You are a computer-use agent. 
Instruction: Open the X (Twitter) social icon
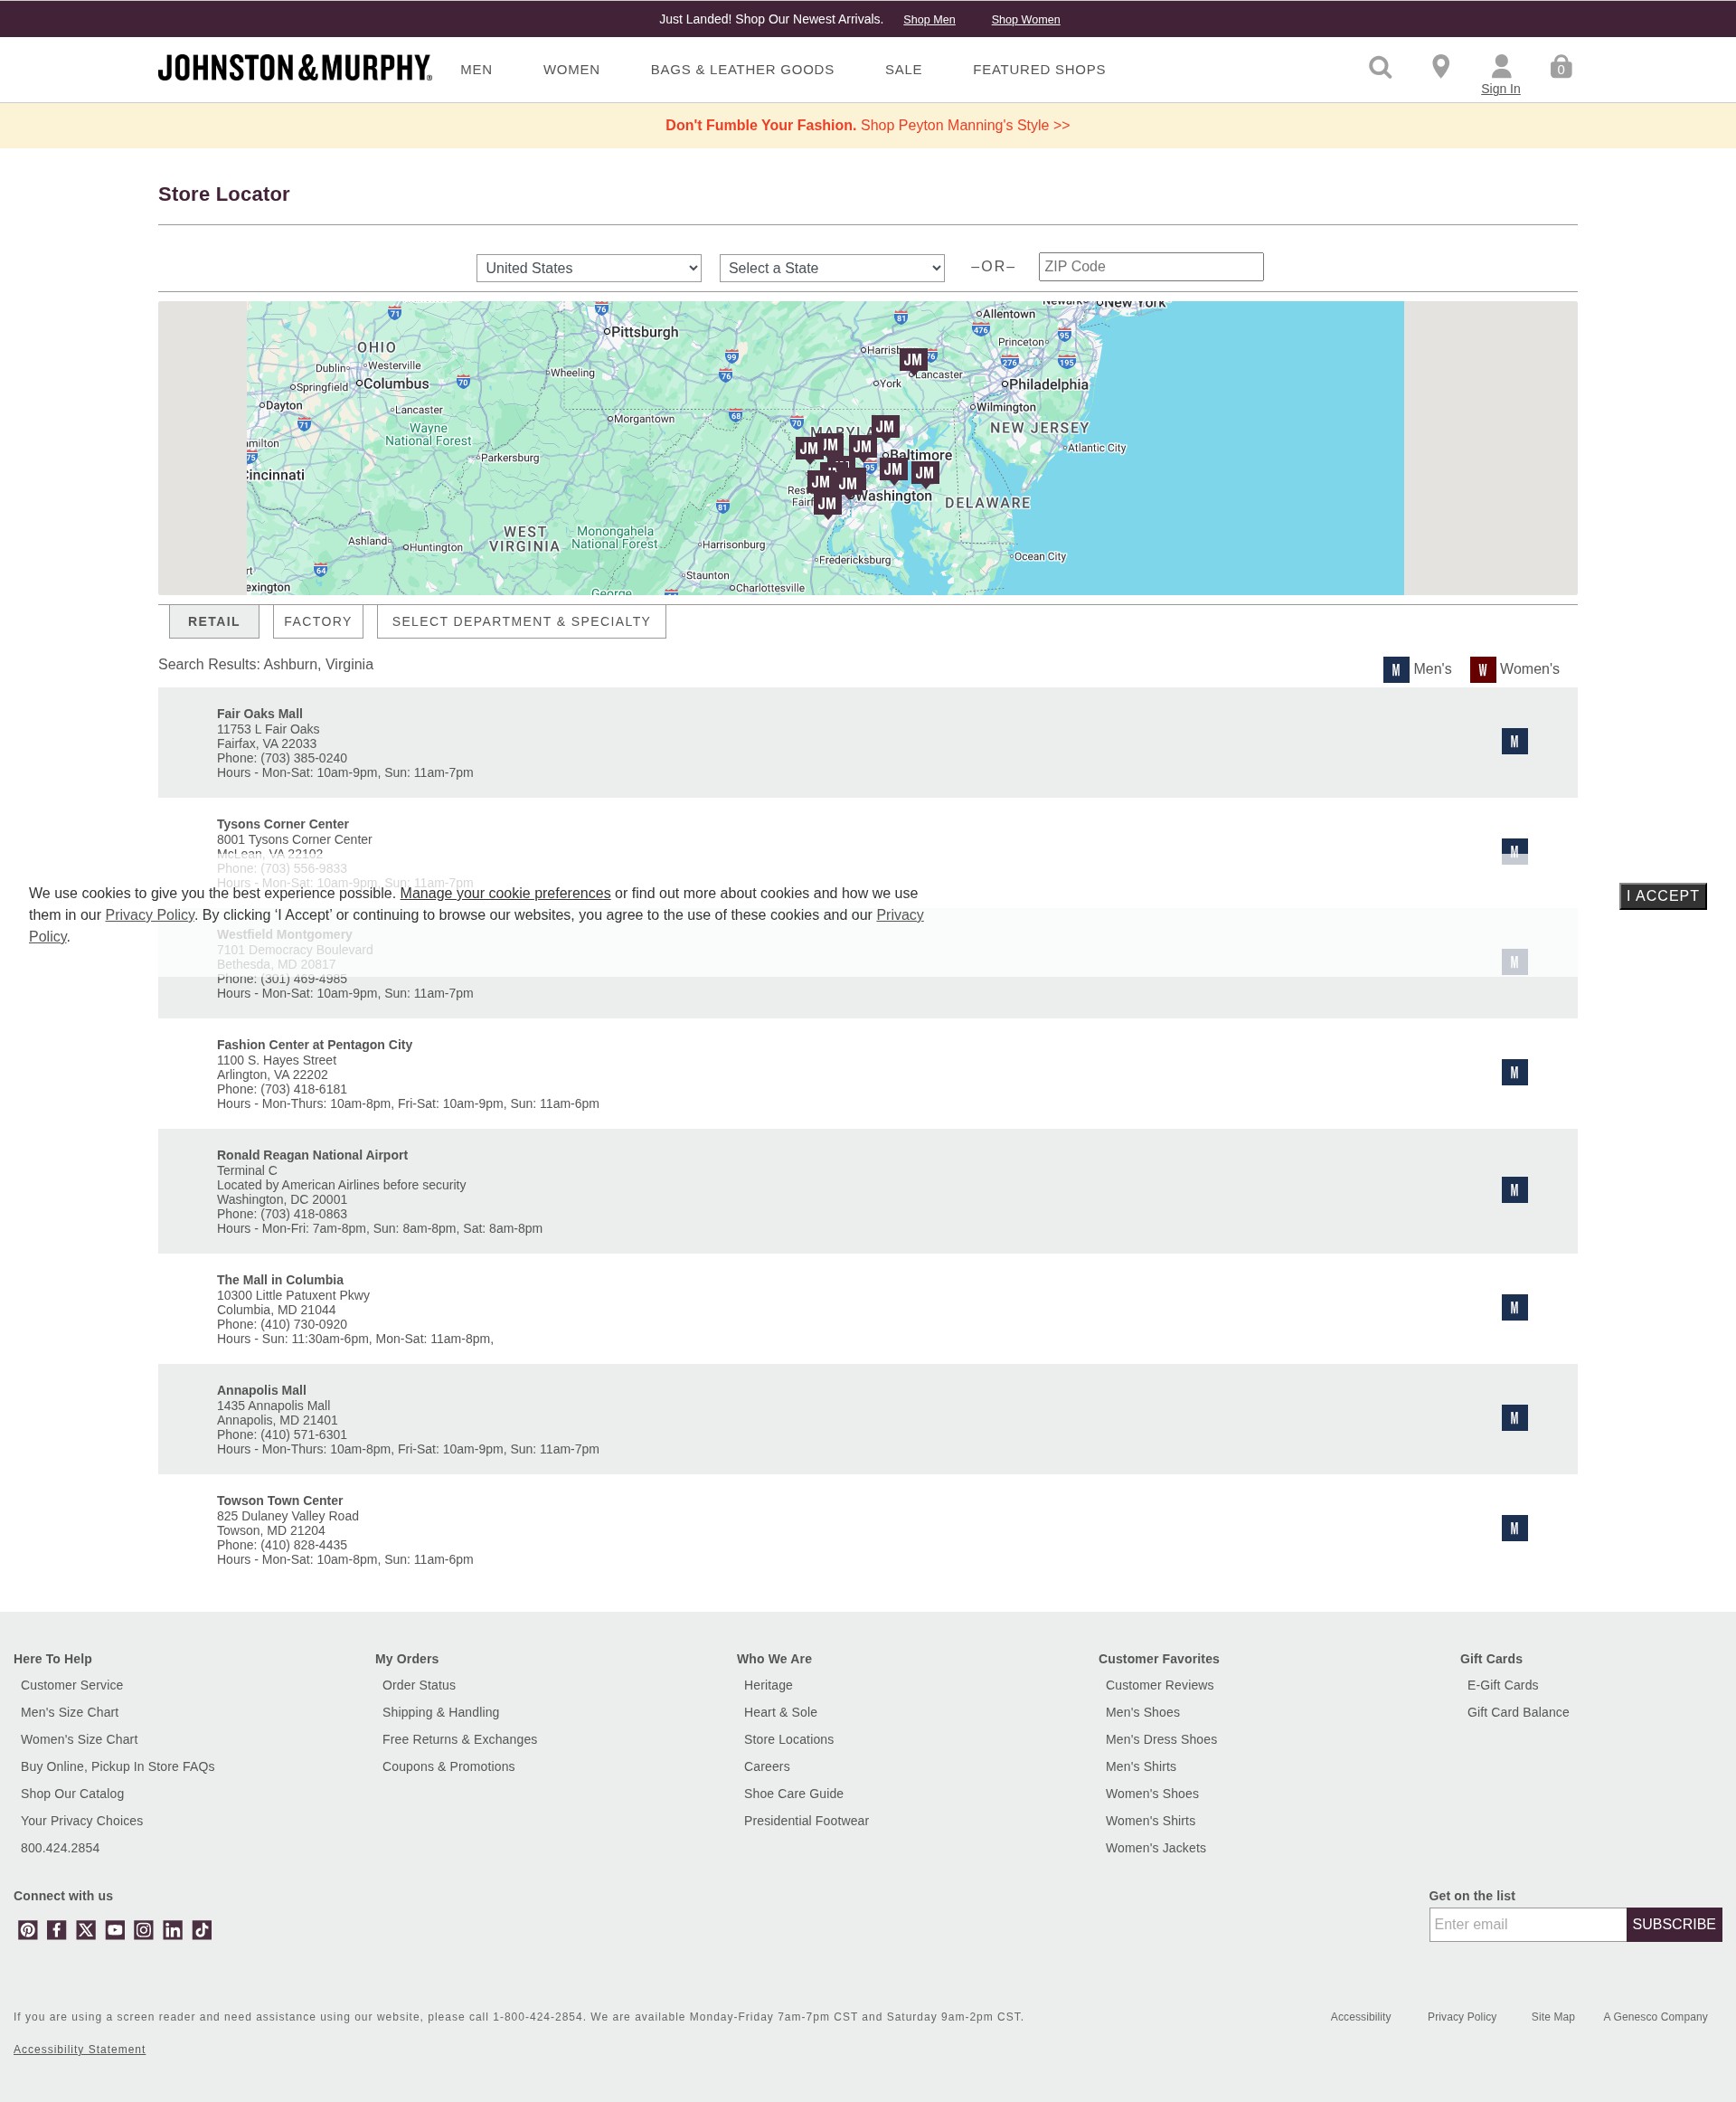(x=86, y=1930)
